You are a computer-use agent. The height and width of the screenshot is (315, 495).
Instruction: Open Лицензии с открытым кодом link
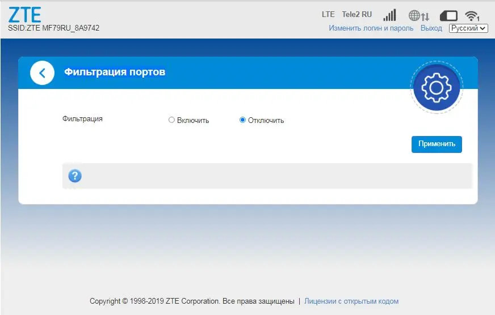tap(351, 301)
